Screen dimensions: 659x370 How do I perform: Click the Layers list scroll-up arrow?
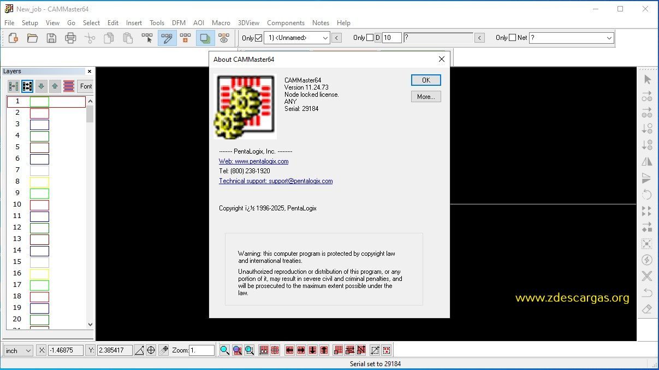[x=90, y=101]
